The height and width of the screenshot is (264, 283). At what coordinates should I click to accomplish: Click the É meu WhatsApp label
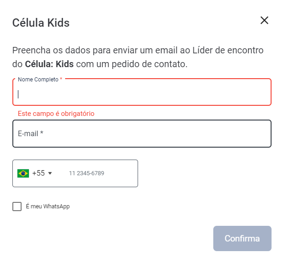(x=48, y=207)
